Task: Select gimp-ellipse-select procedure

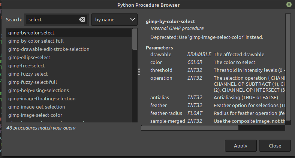Action: [29, 58]
